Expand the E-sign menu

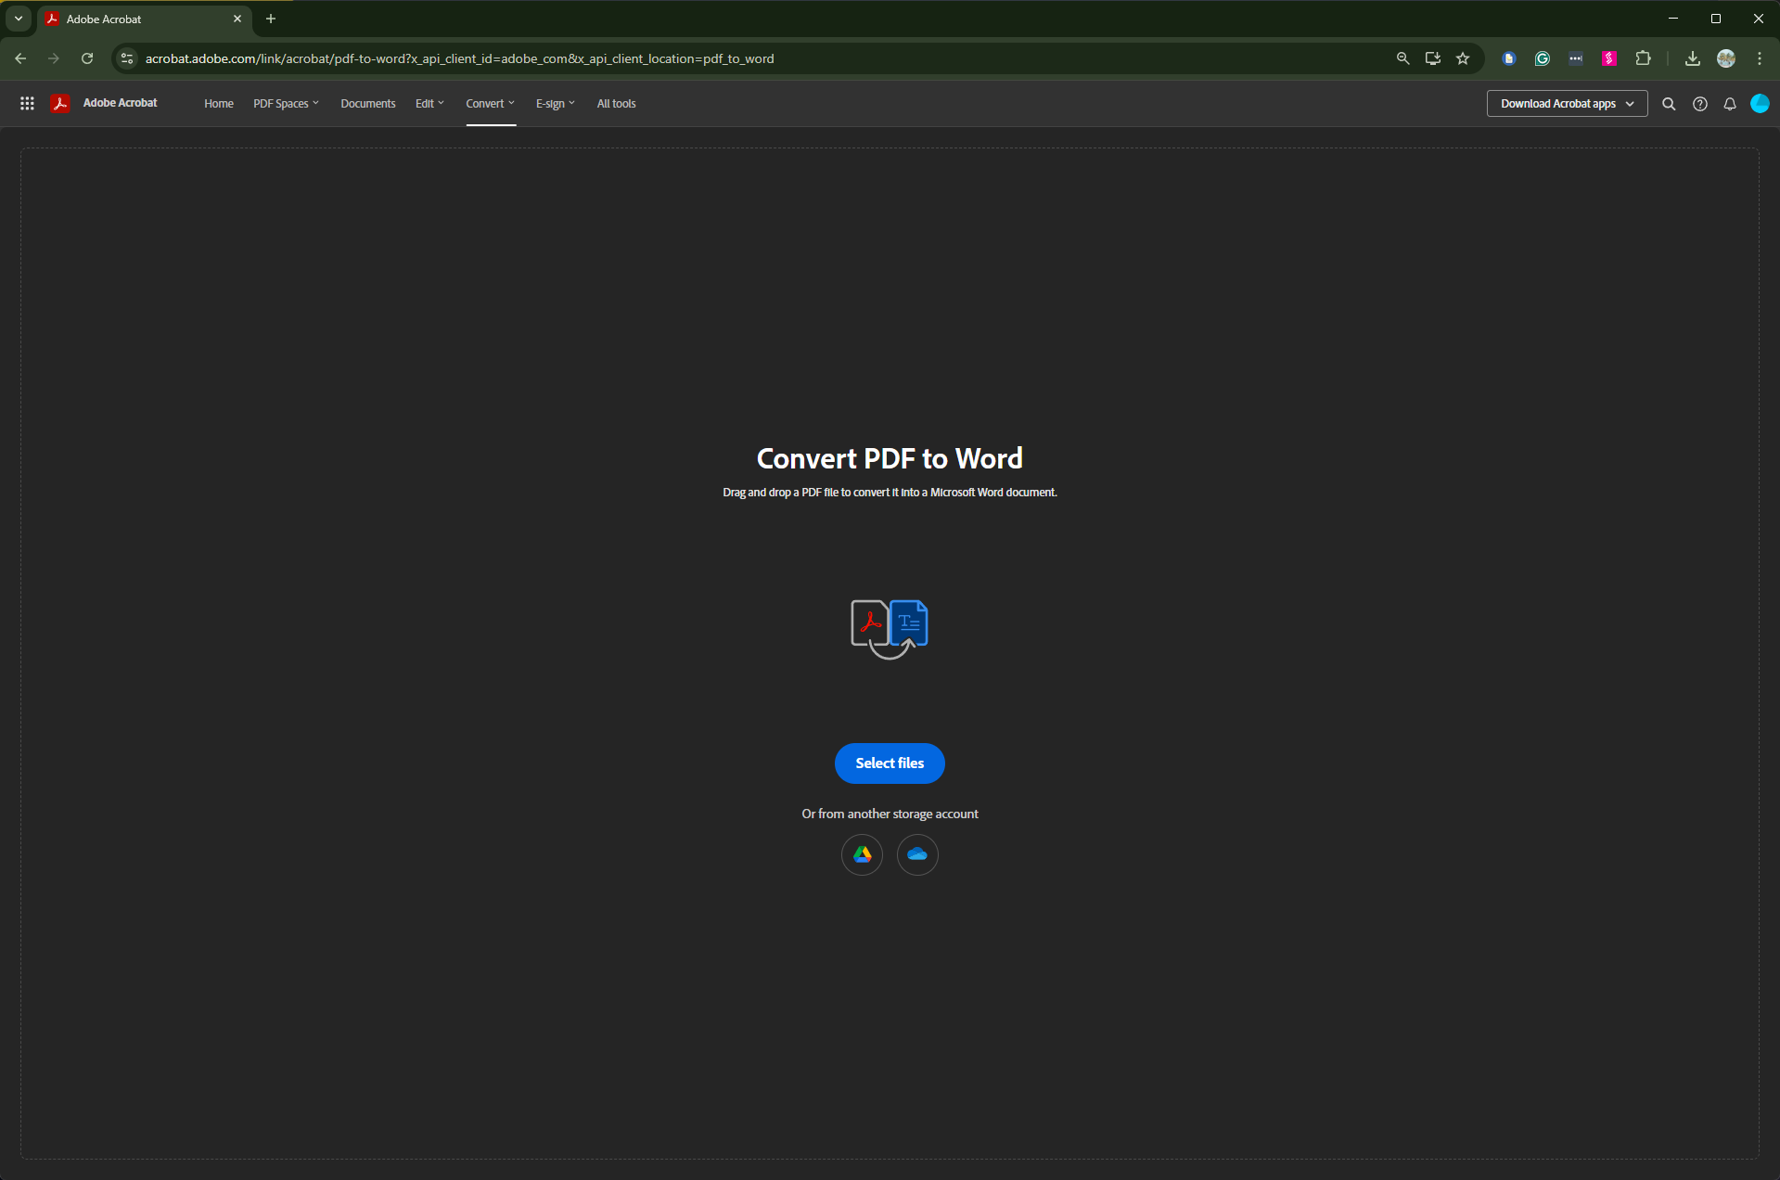click(555, 104)
